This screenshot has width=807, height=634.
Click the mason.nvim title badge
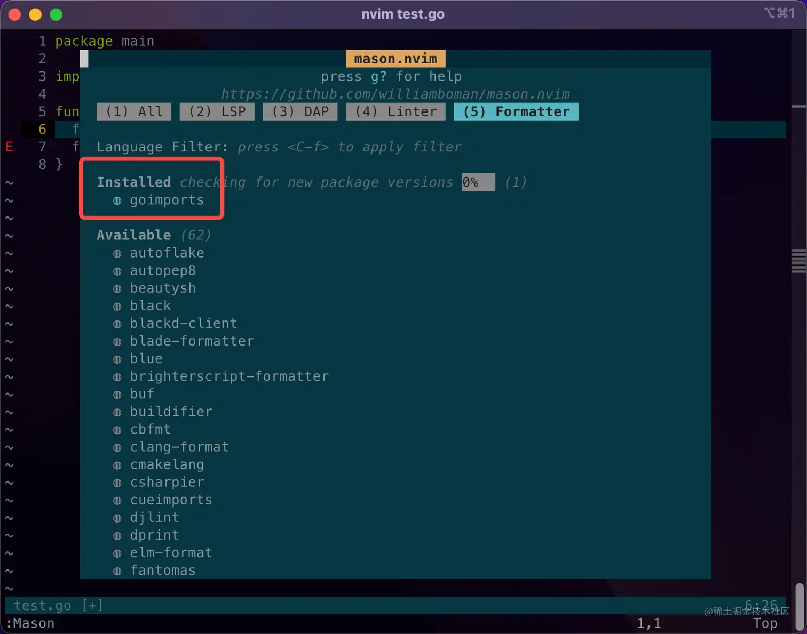tap(395, 59)
